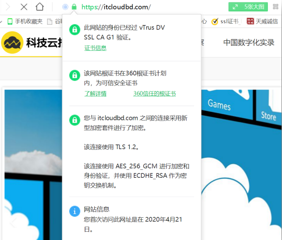Screen dimensions: 282x240
Task: Click the forward navigation arrow
Action: coord(8,7)
